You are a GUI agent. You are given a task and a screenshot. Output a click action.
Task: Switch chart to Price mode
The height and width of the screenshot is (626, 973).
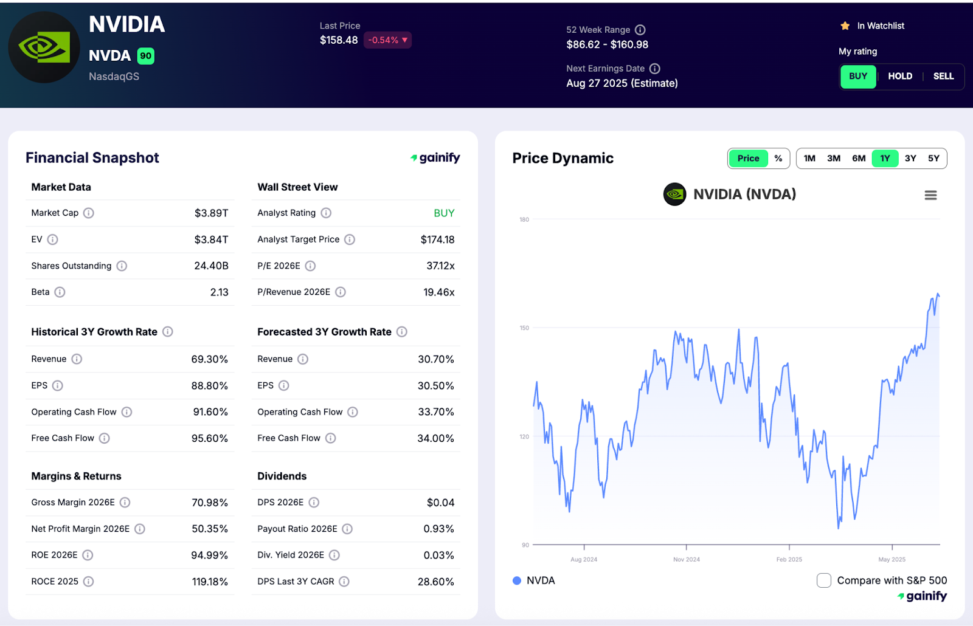point(748,159)
